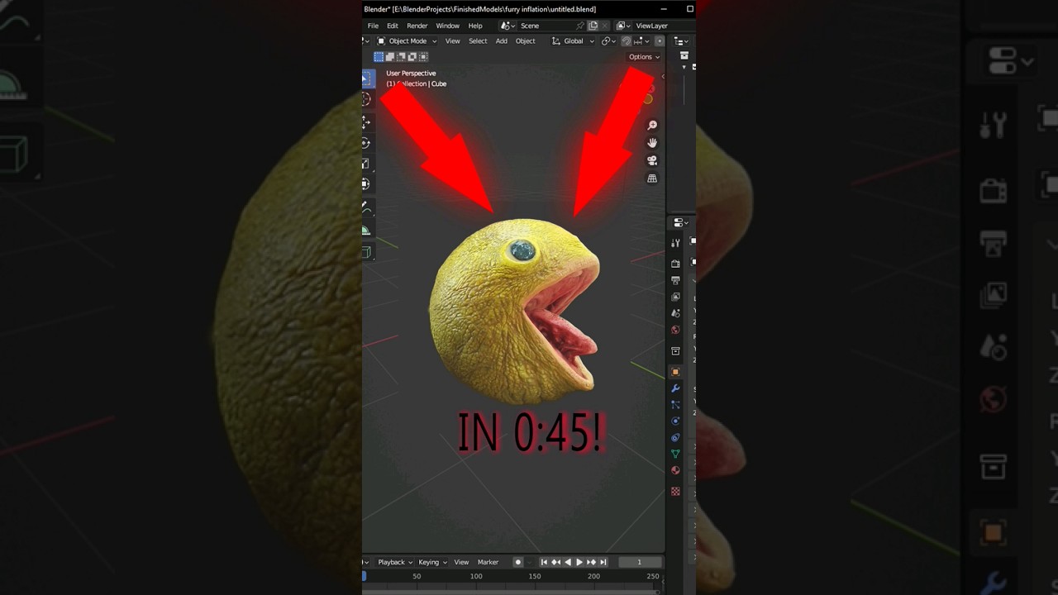Open the Physics properties tab

675,421
